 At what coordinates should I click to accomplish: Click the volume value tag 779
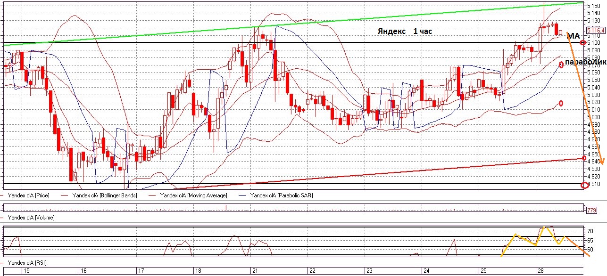click(x=591, y=211)
